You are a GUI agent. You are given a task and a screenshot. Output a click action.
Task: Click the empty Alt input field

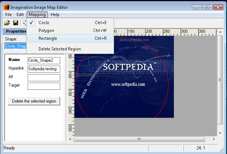(x=44, y=78)
